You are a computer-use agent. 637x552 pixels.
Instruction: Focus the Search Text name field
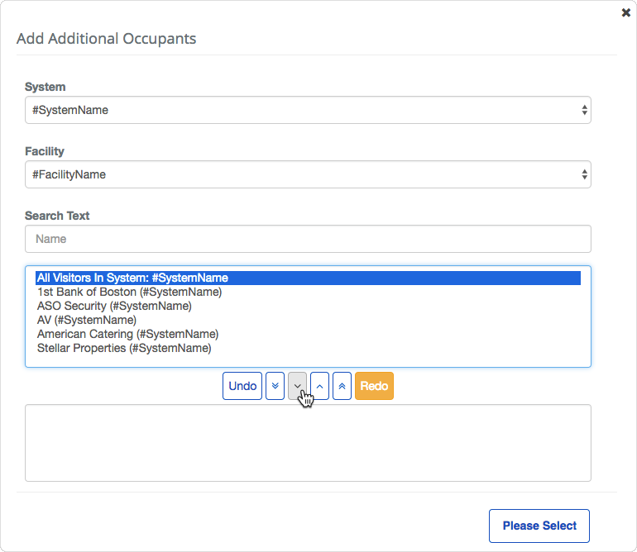click(308, 239)
